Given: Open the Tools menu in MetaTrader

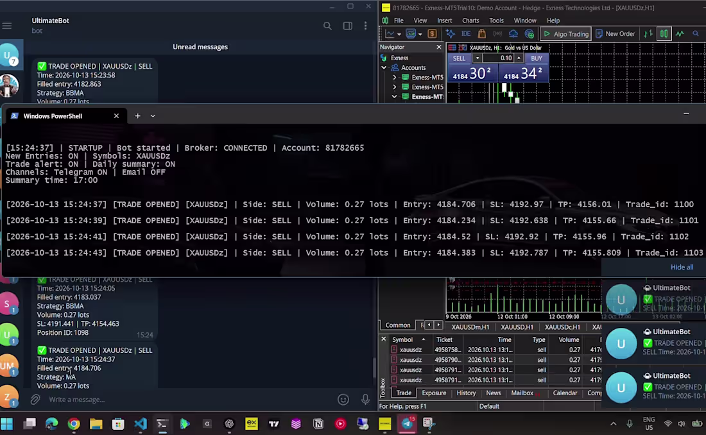Looking at the screenshot, I should (496, 21).
